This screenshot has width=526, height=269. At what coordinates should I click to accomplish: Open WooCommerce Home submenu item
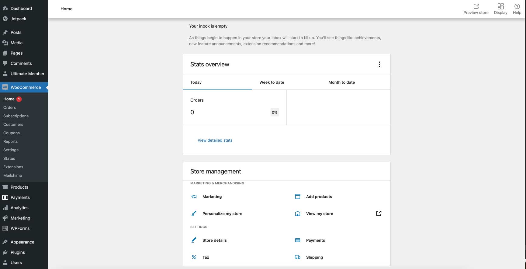click(x=9, y=99)
